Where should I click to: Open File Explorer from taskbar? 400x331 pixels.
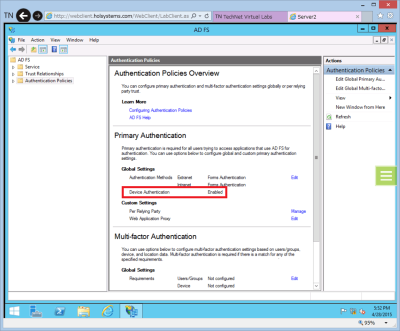click(83, 311)
